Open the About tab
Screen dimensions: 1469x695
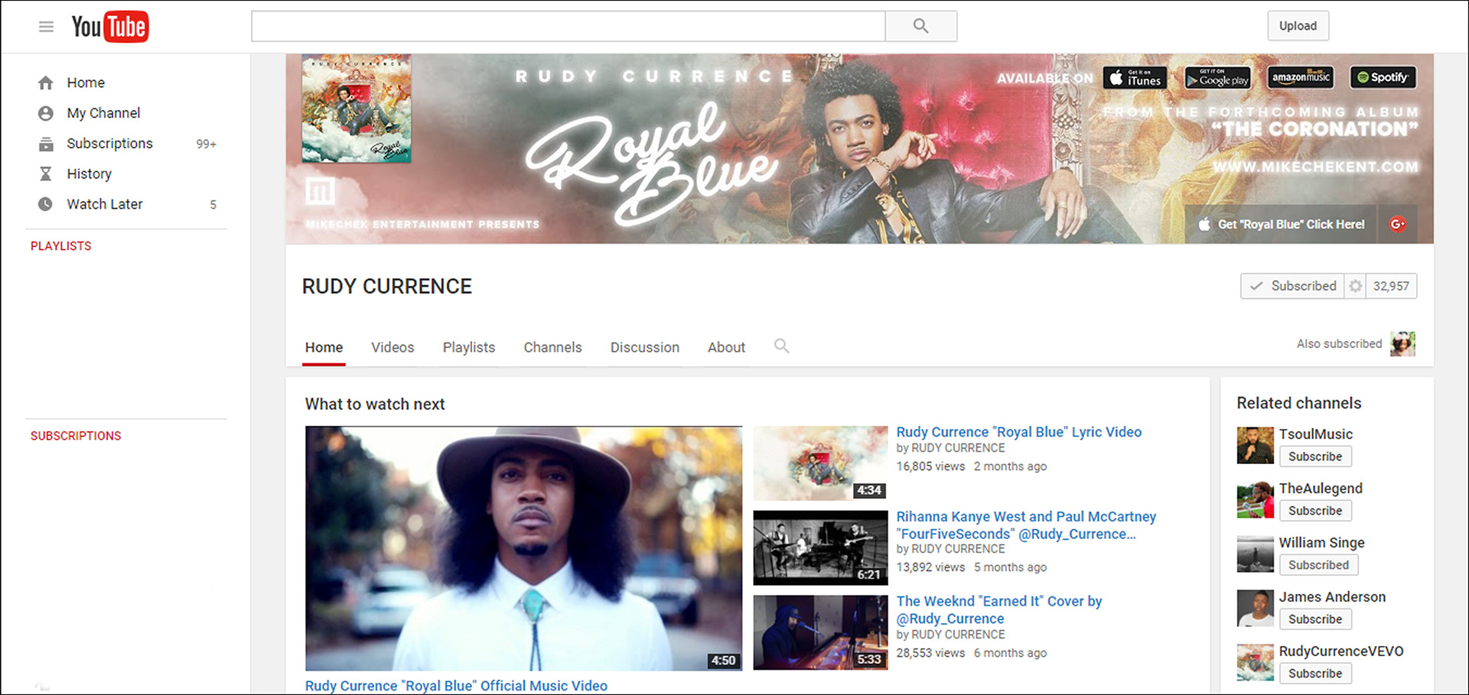click(x=726, y=347)
